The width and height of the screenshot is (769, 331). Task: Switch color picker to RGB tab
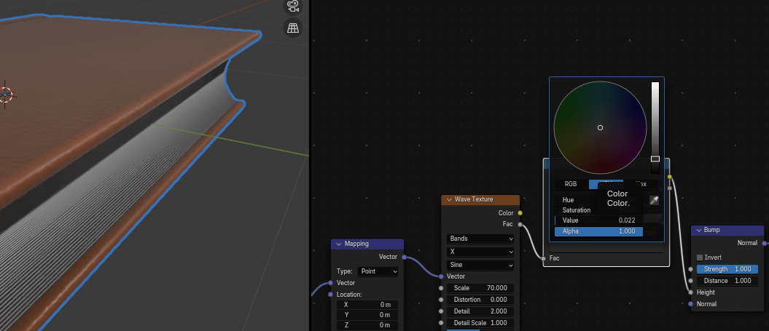[x=571, y=184]
